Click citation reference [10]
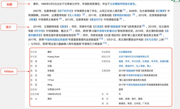Image resolution: width=180 pixels, height=109 pixels. pos(101,39)
